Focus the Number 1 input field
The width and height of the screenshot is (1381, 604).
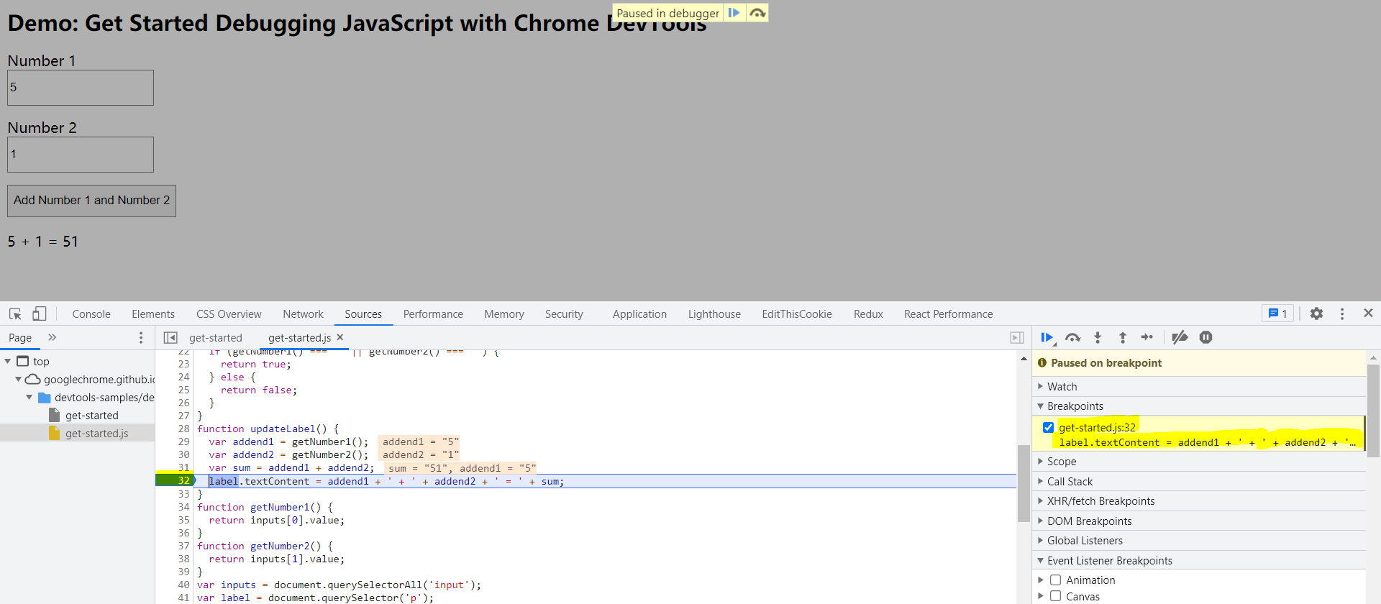pyautogui.click(x=81, y=88)
